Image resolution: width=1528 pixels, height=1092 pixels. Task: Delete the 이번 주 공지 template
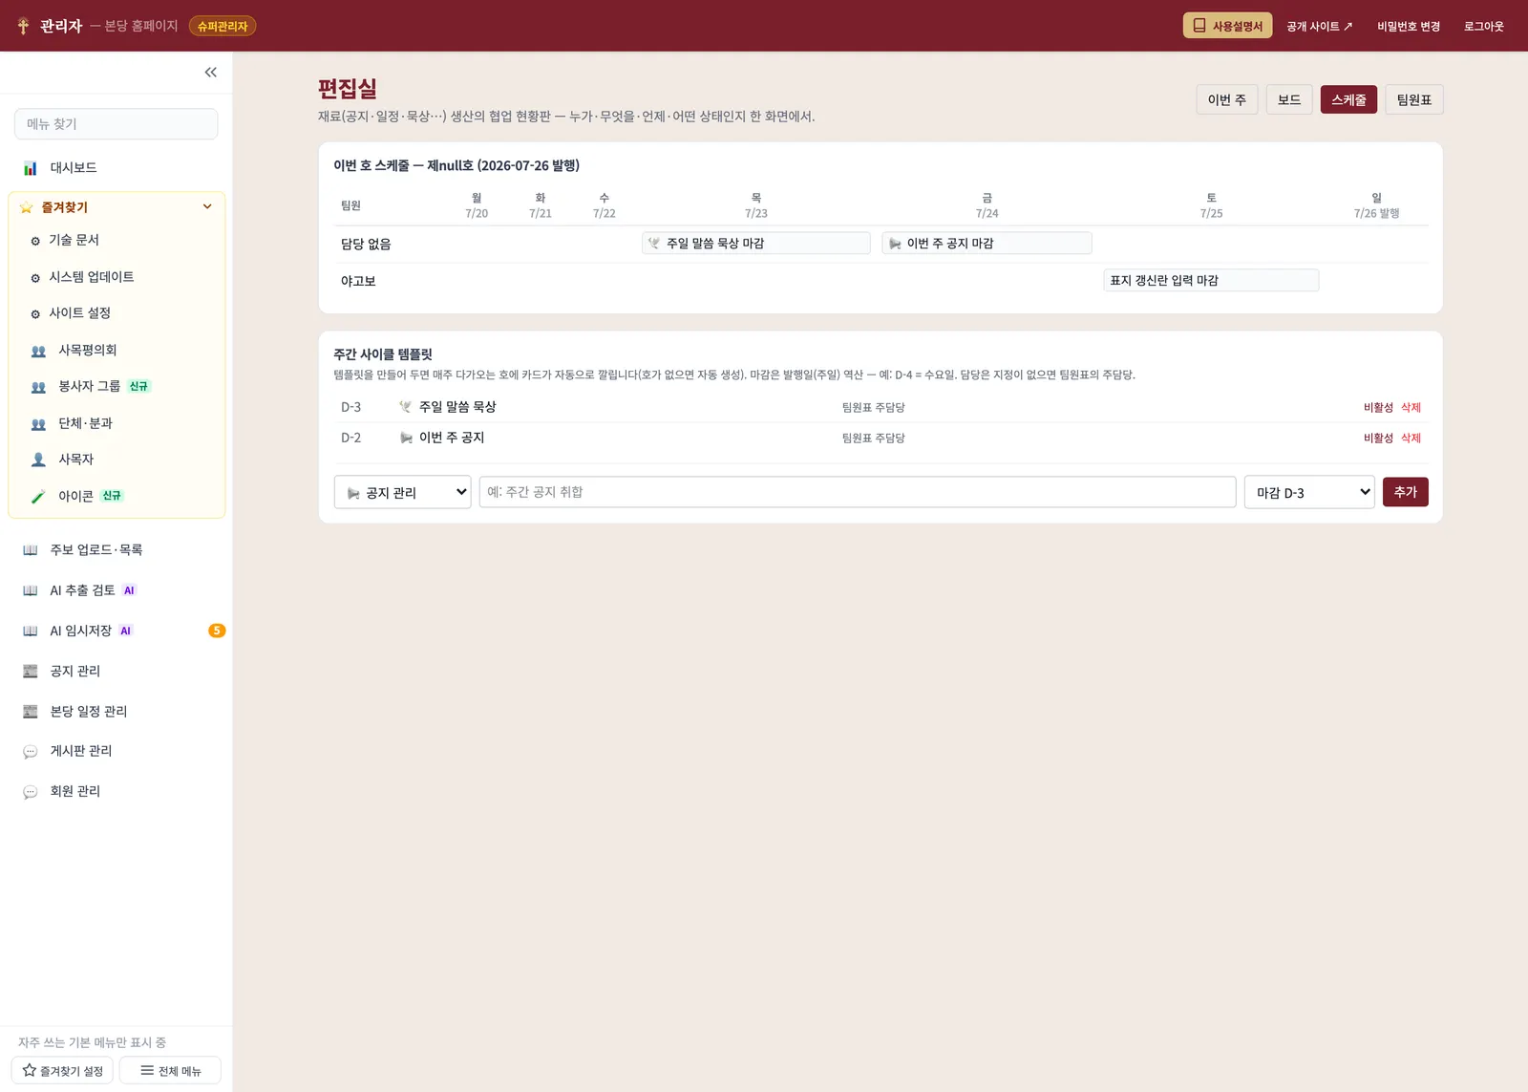tap(1411, 439)
